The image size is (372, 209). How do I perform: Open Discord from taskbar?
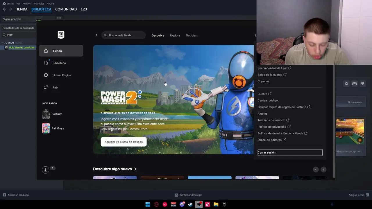pyautogui.click(x=182, y=204)
